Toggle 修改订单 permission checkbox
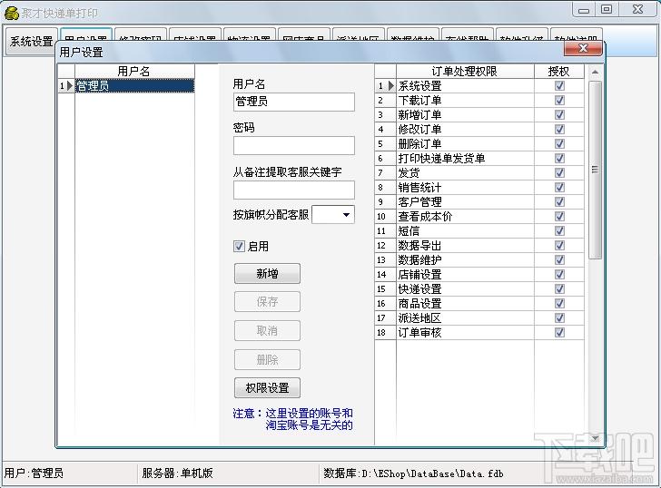The height and width of the screenshot is (488, 661). point(559,130)
